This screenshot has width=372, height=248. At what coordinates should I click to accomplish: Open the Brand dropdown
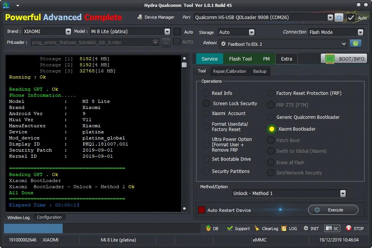coord(68,32)
